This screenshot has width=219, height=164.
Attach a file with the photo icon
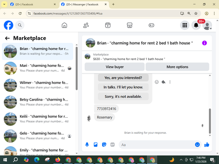[95, 145]
